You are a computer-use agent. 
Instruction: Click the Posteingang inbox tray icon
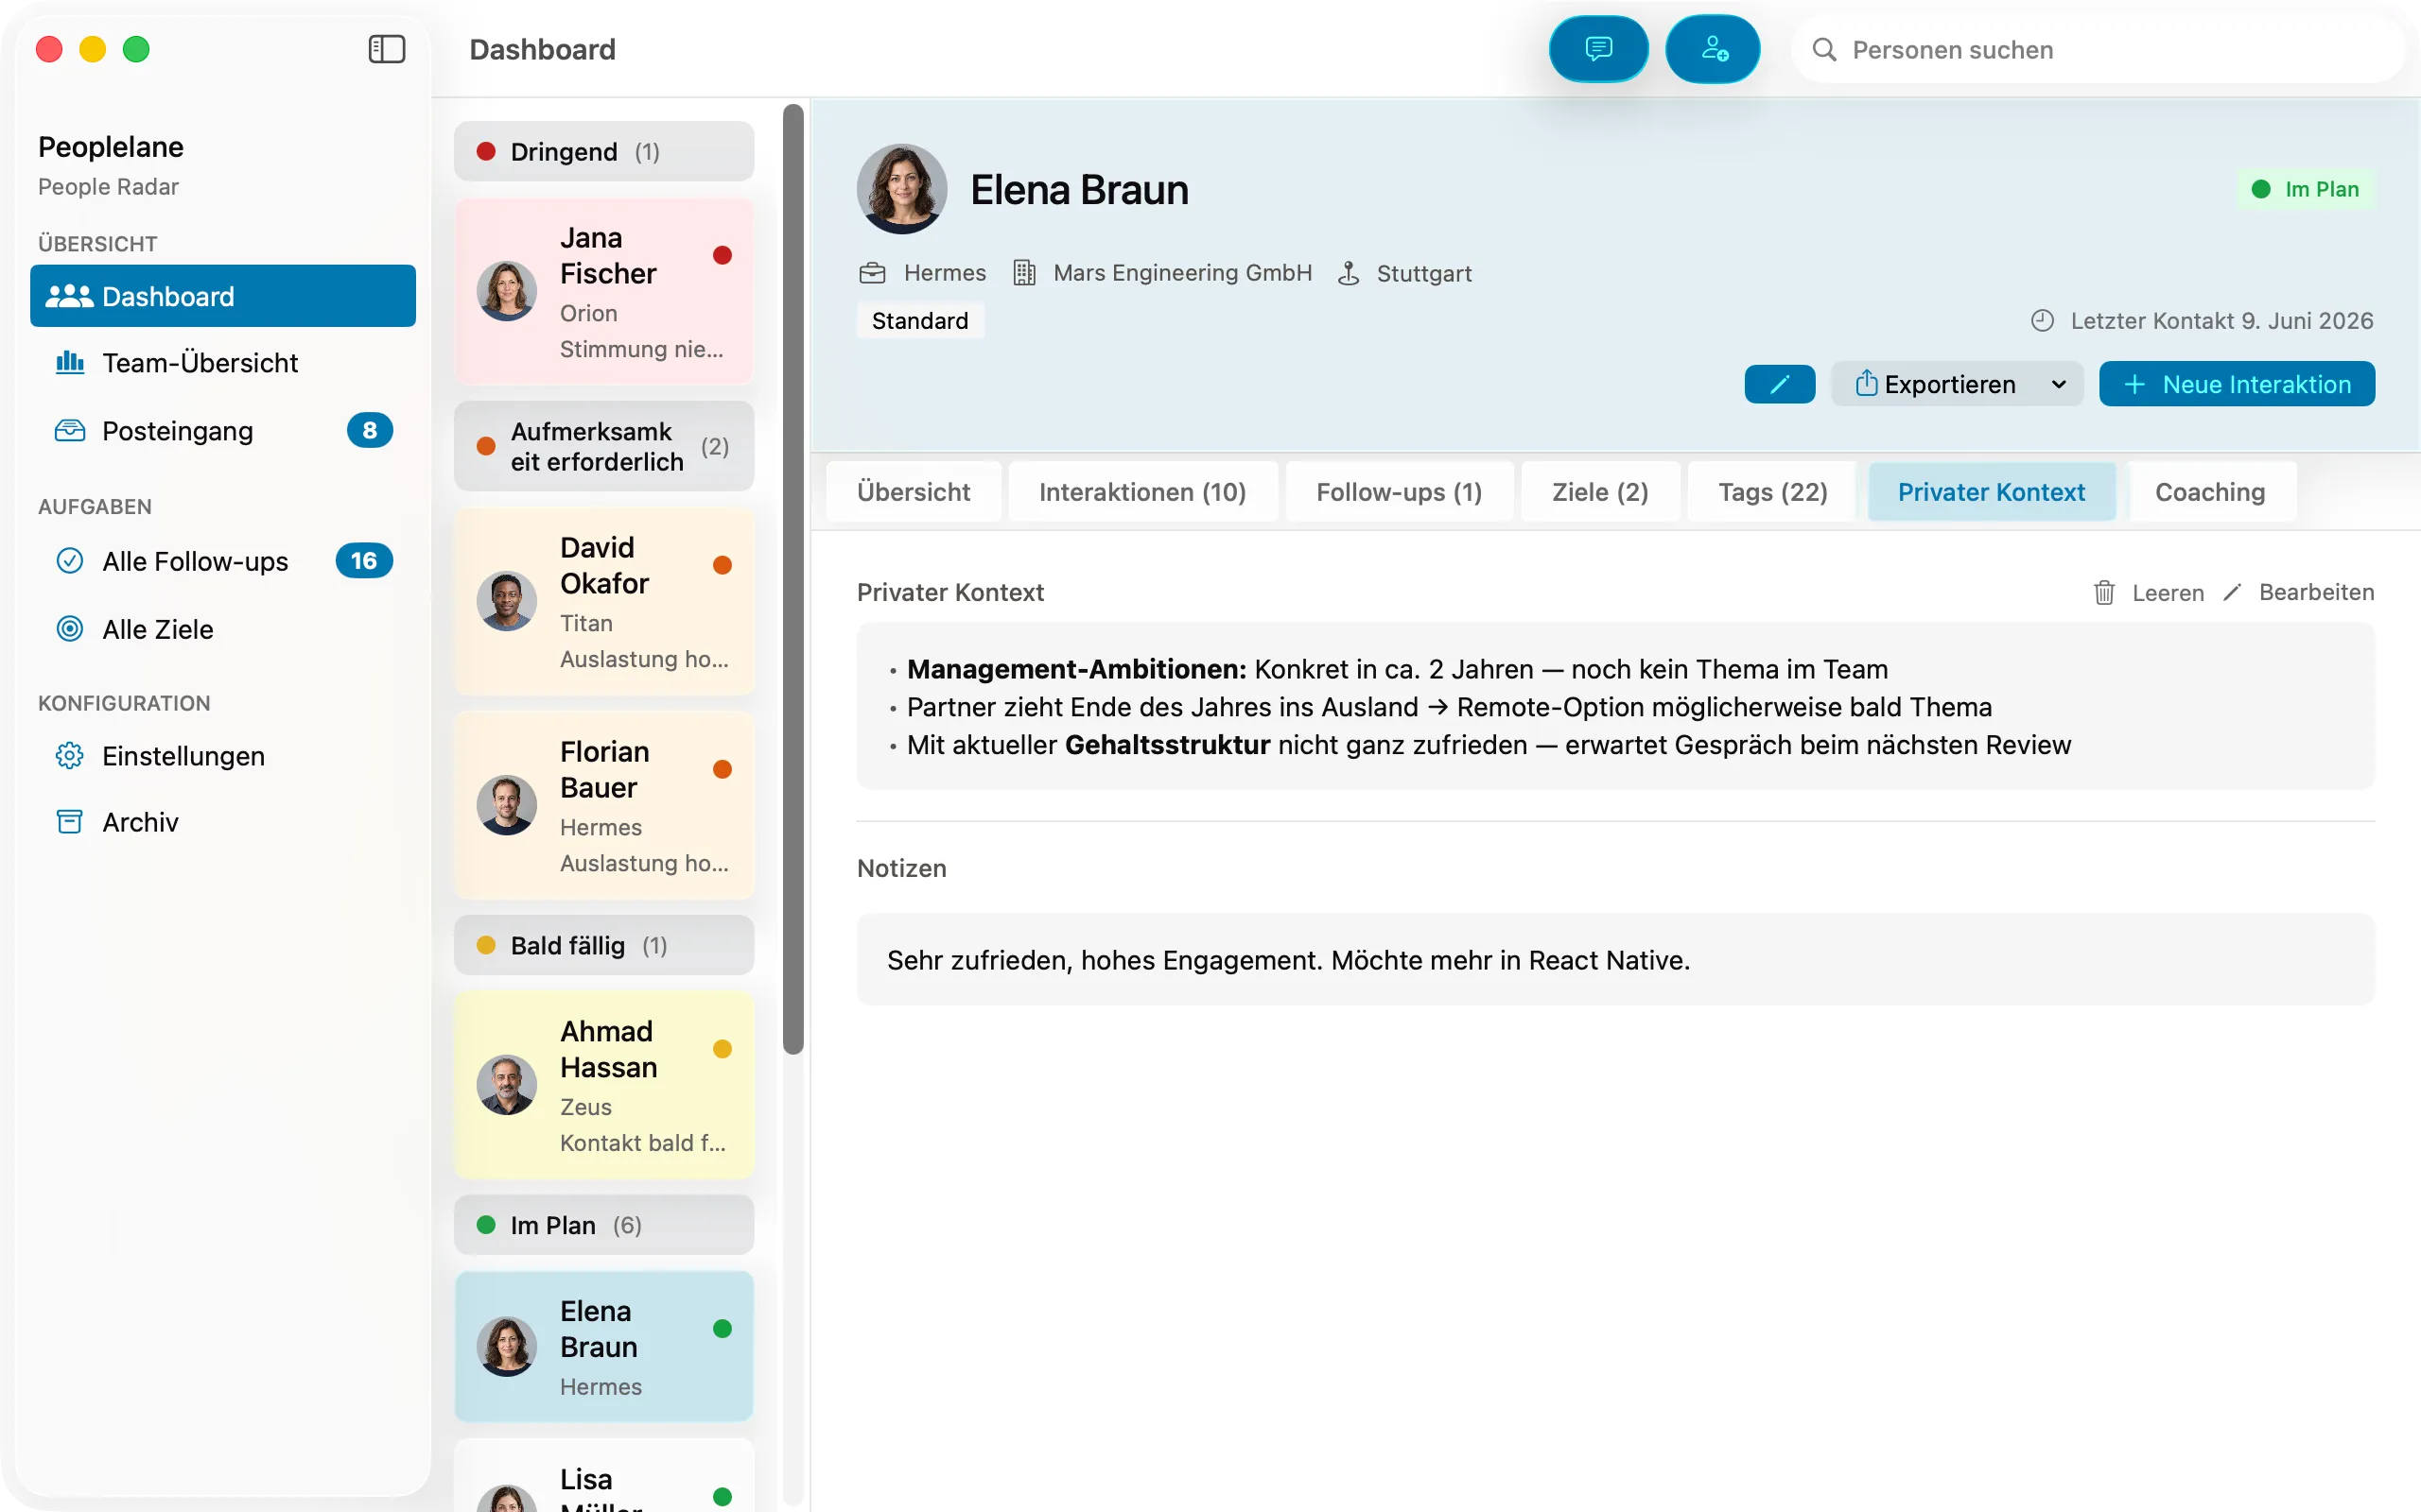tap(69, 430)
